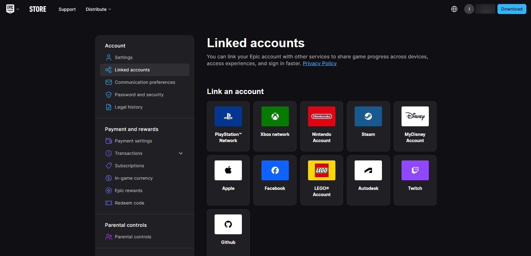The height and width of the screenshot is (256, 531).
Task: Open Redeem code page
Action: pos(145,203)
